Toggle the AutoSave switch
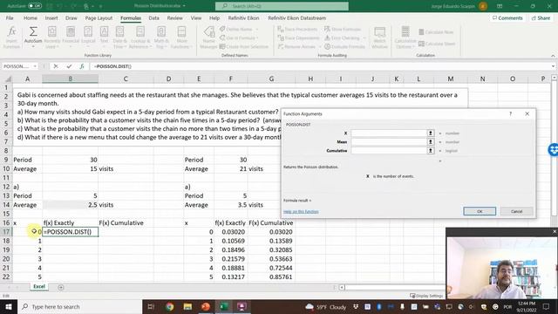Image resolution: width=558 pixels, height=314 pixels. 35,6
